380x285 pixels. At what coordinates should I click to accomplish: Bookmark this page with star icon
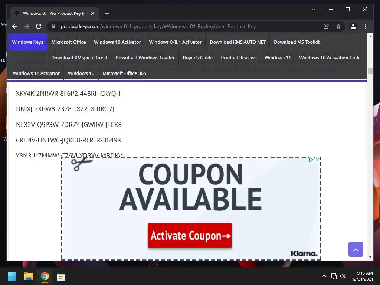pos(338,26)
